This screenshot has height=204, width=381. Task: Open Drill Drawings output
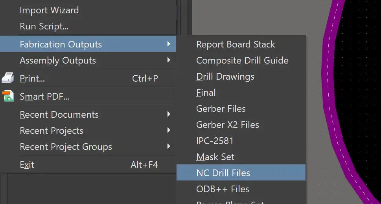pyautogui.click(x=225, y=76)
